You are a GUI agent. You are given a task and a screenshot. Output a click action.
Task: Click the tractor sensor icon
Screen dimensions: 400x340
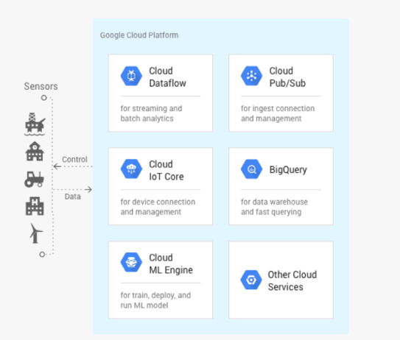point(34,179)
